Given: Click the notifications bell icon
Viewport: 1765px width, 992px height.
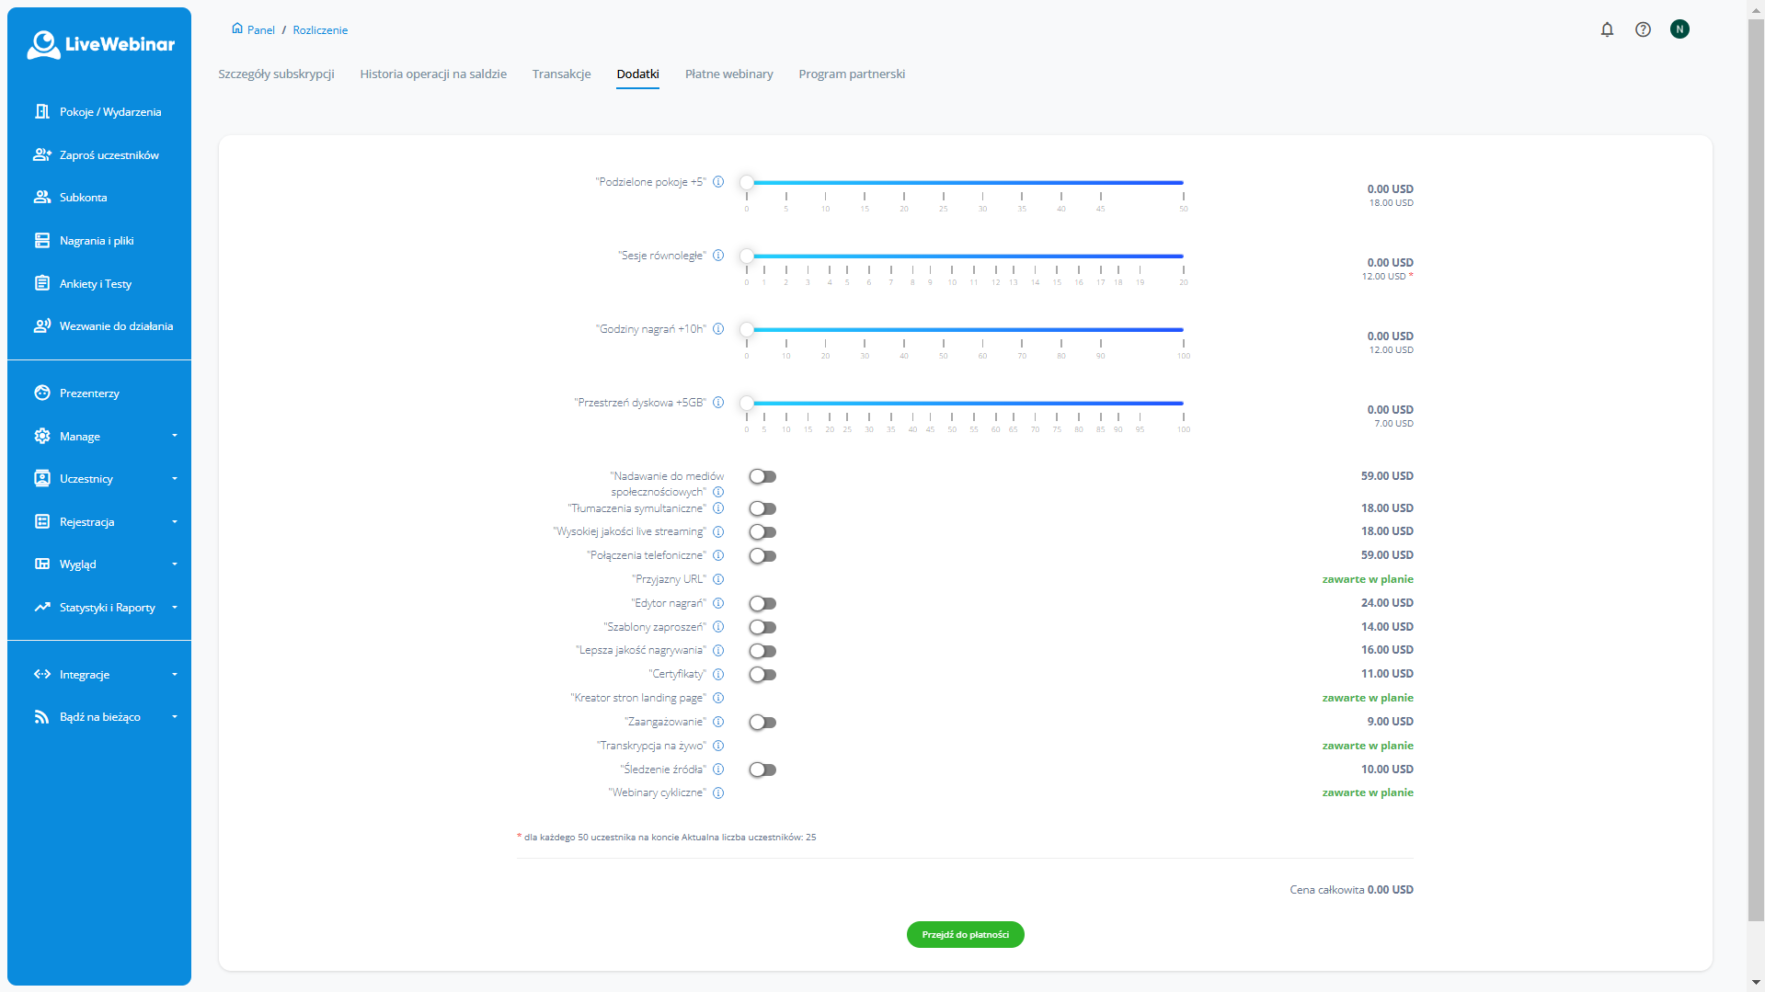Looking at the screenshot, I should click(x=1607, y=29).
